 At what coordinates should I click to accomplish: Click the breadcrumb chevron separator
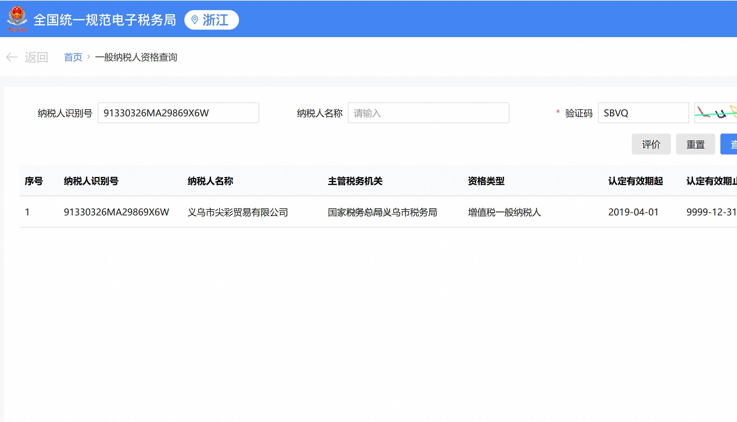89,57
